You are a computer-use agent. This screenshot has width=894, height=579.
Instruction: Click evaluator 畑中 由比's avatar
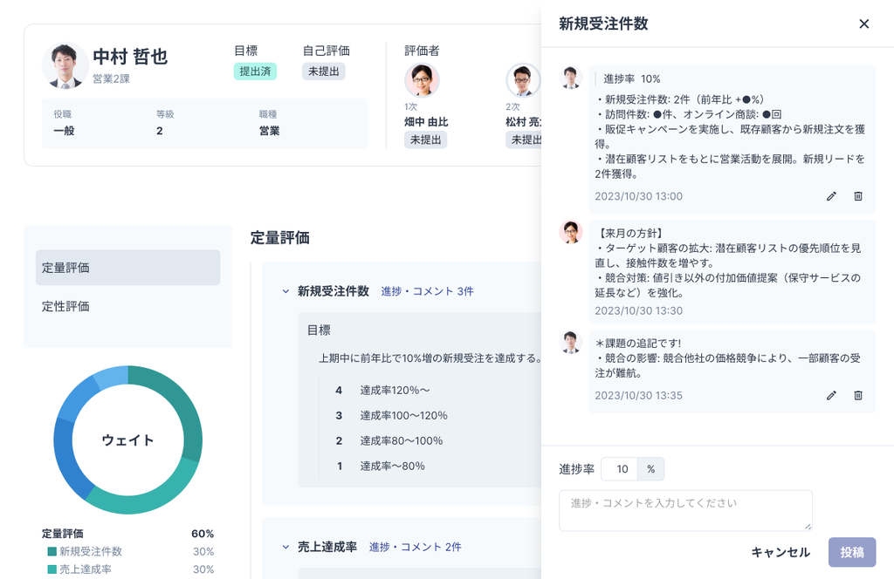click(x=422, y=80)
